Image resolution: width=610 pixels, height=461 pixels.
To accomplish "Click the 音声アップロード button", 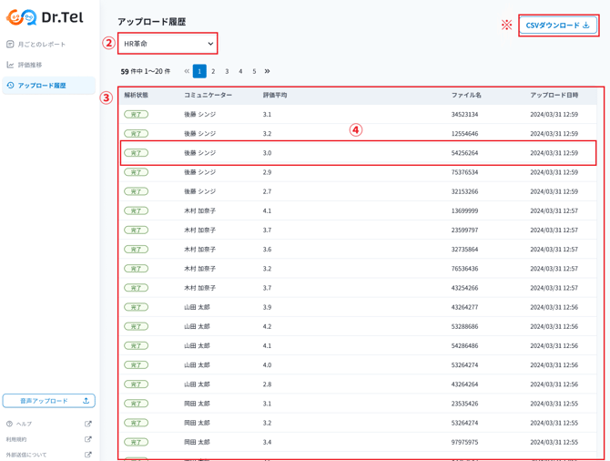I will pyautogui.click(x=49, y=401).
